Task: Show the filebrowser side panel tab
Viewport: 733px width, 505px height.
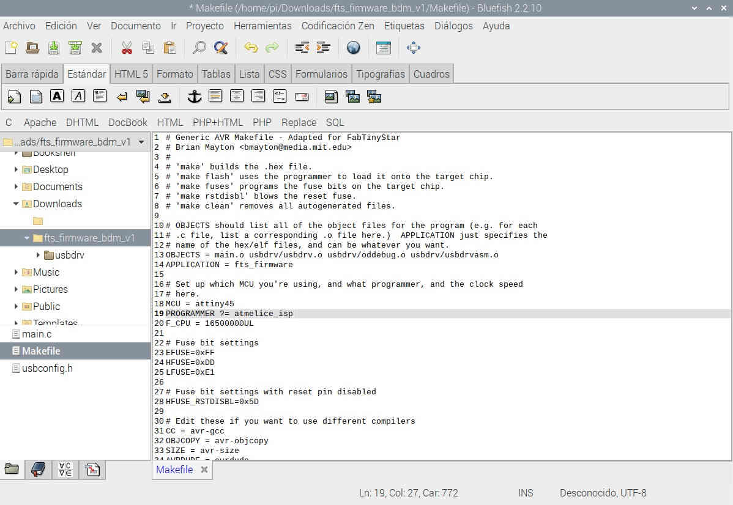Action: tap(12, 470)
